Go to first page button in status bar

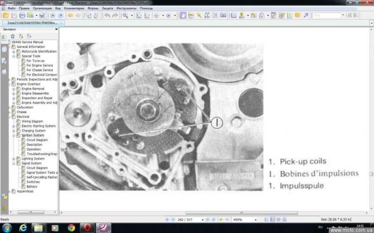tap(167, 220)
